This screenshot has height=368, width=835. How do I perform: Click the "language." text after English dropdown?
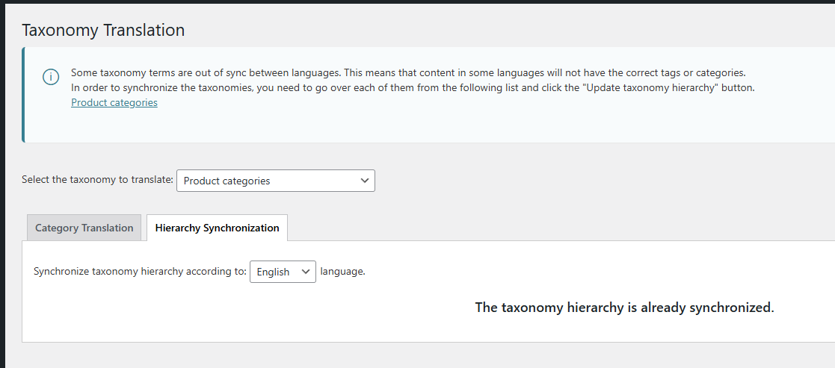[x=342, y=271]
